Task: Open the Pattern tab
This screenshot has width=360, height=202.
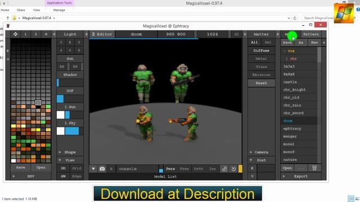Action: 311,34
